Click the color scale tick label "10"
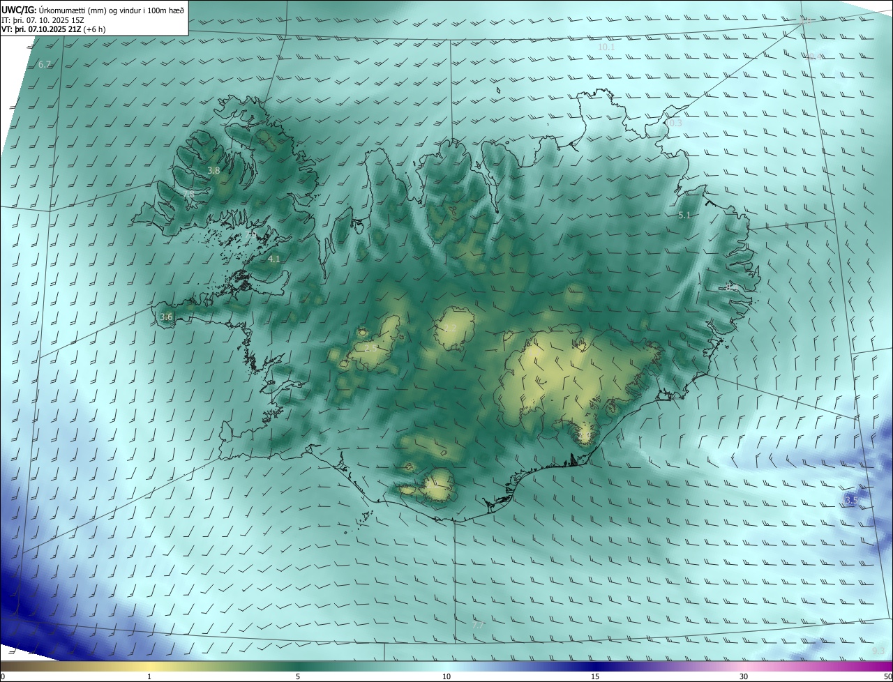893x682 pixels. coord(446,676)
